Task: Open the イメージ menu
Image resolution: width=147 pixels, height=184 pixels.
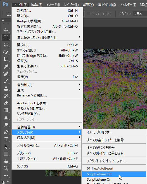Action: (x=53, y=5)
